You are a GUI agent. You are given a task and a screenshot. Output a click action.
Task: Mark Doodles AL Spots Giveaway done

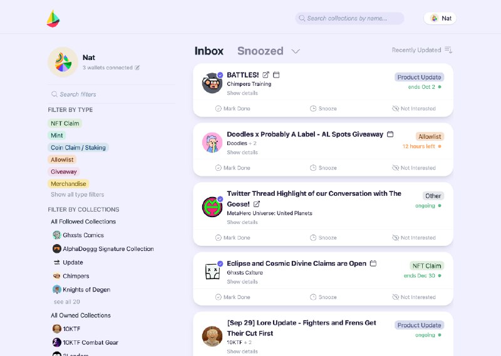pos(232,168)
